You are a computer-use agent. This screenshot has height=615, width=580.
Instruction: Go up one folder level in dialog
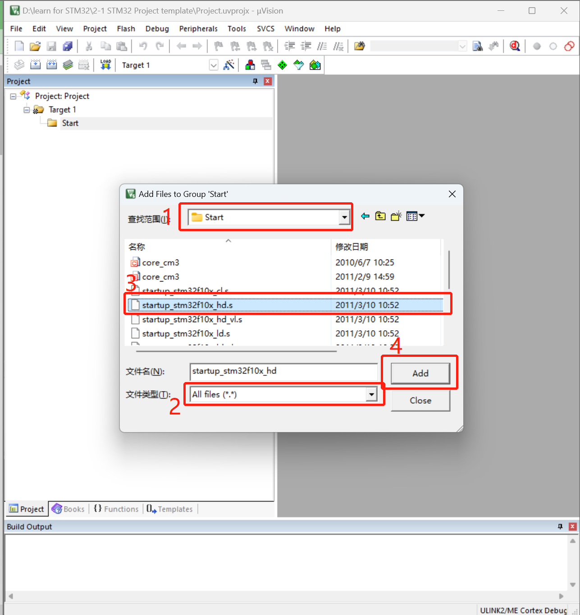(380, 216)
